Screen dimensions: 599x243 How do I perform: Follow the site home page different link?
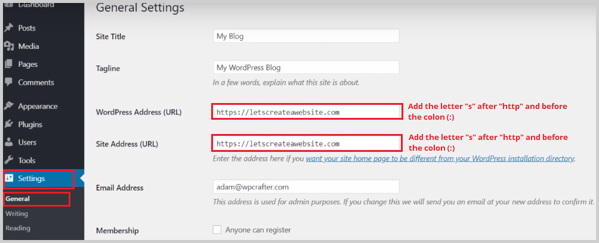click(440, 158)
